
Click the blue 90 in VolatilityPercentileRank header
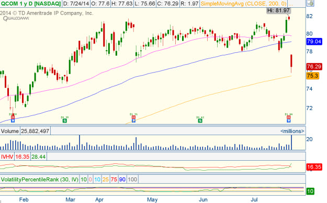[122, 180]
